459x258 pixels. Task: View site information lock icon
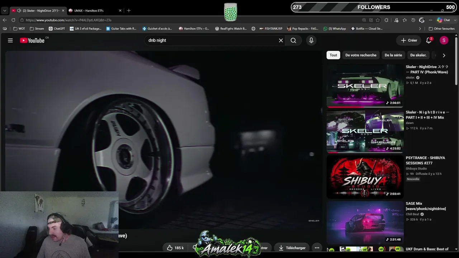[22, 20]
